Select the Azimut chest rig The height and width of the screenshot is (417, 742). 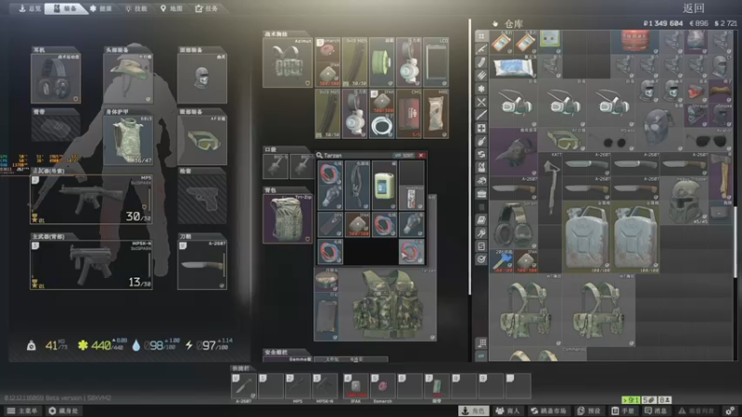tap(288, 62)
